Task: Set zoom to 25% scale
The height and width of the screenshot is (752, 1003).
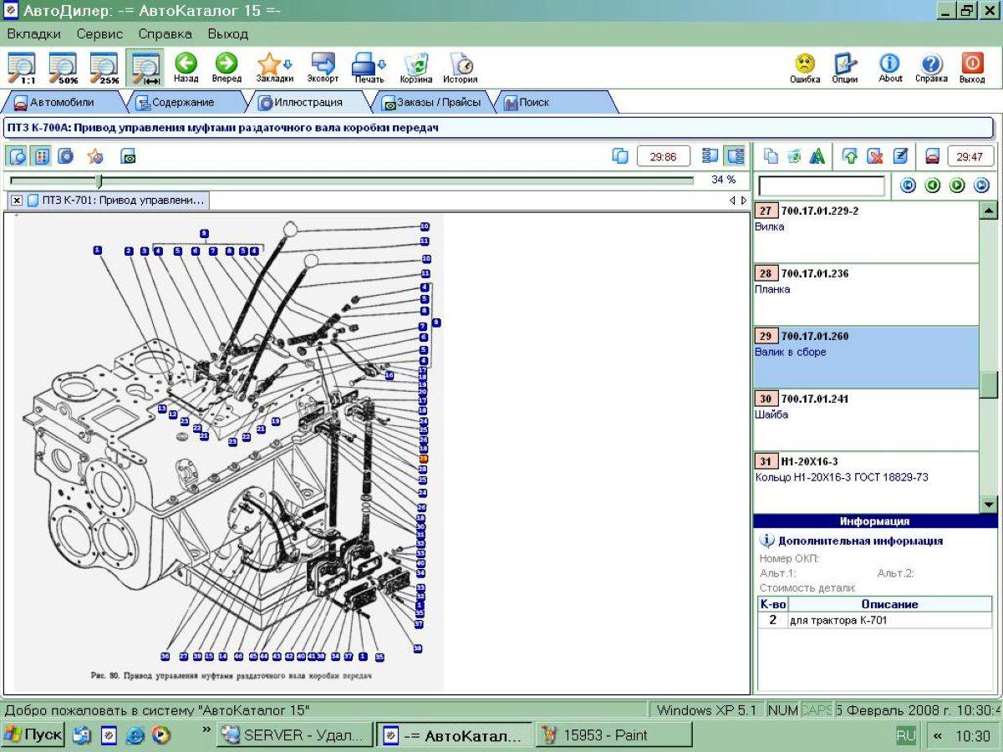Action: pos(104,68)
